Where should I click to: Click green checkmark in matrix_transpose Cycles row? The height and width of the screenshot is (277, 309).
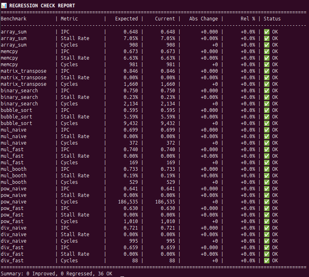(x=267, y=84)
